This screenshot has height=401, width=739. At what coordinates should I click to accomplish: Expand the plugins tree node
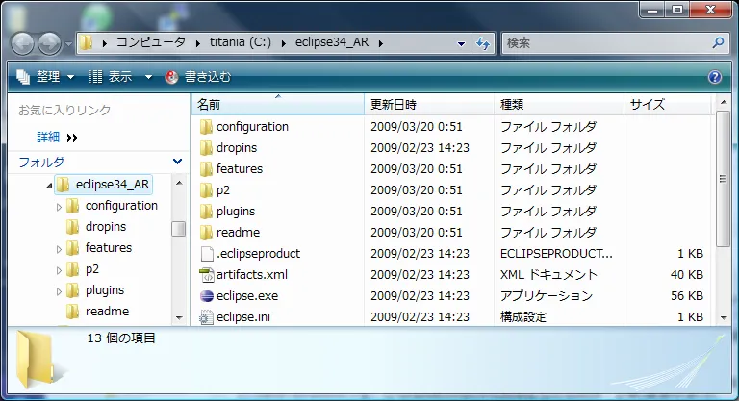(x=59, y=291)
